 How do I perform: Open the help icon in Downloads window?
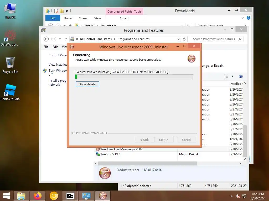pos(249,18)
